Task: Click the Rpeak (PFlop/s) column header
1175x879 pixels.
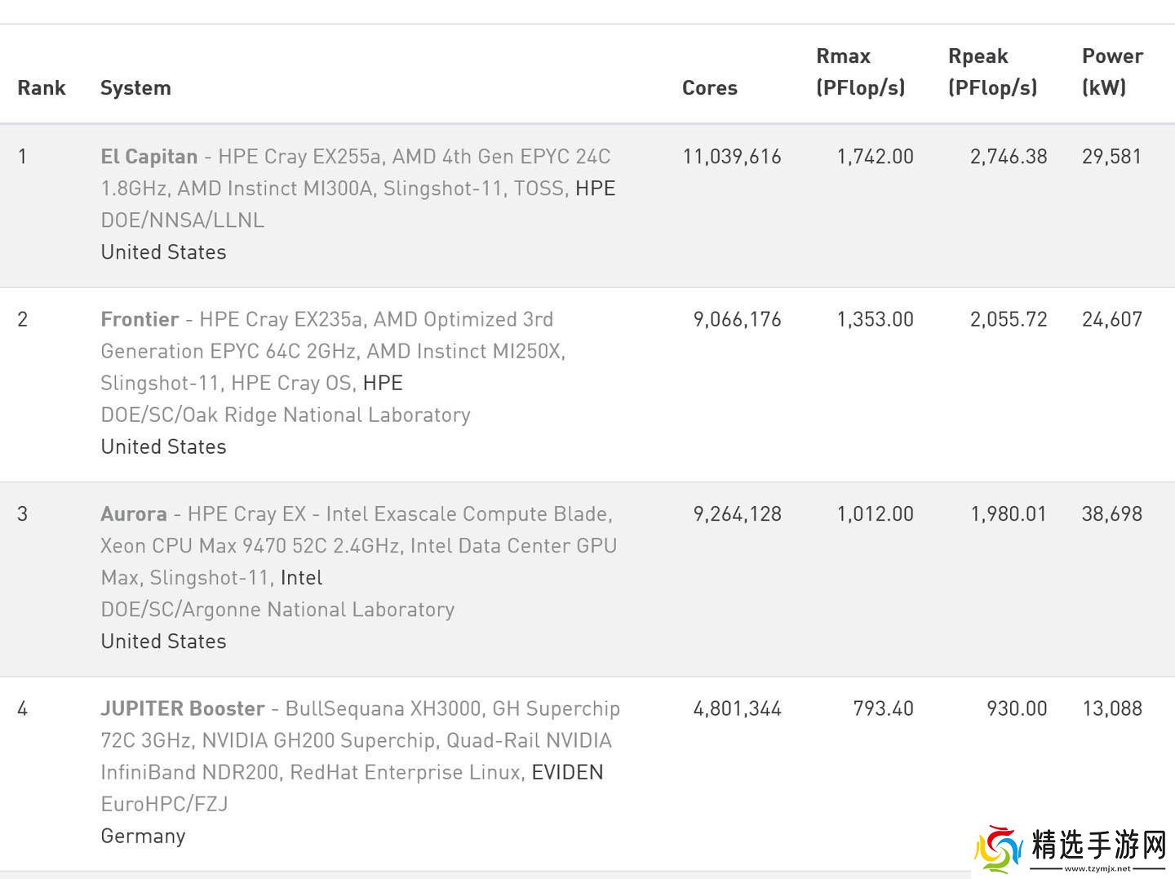Action: pos(992,72)
